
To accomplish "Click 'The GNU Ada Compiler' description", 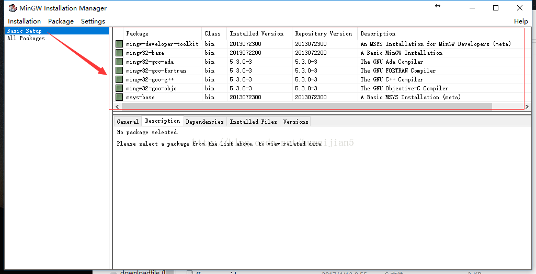I will click(x=392, y=62).
